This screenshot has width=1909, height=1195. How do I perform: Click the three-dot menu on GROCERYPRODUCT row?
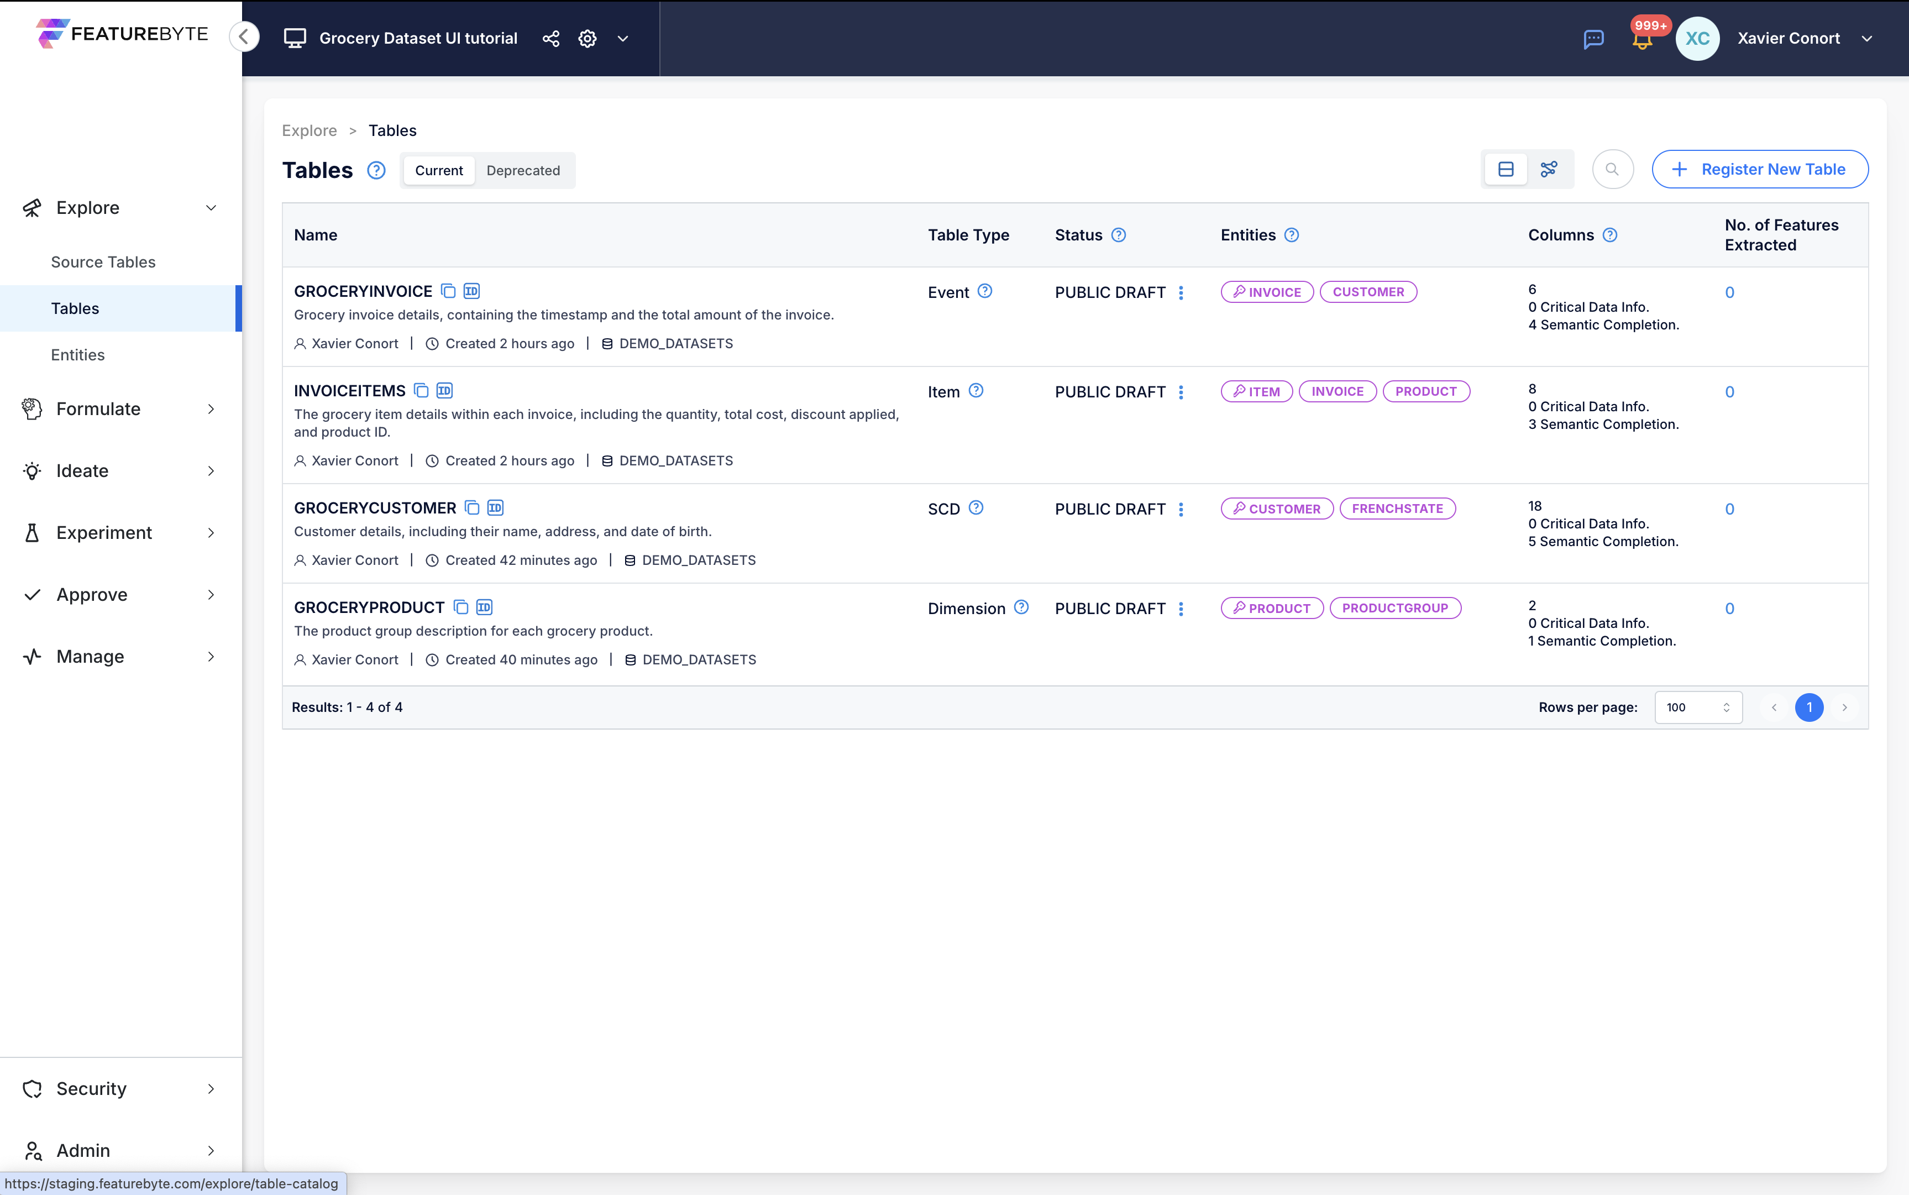pyautogui.click(x=1181, y=607)
